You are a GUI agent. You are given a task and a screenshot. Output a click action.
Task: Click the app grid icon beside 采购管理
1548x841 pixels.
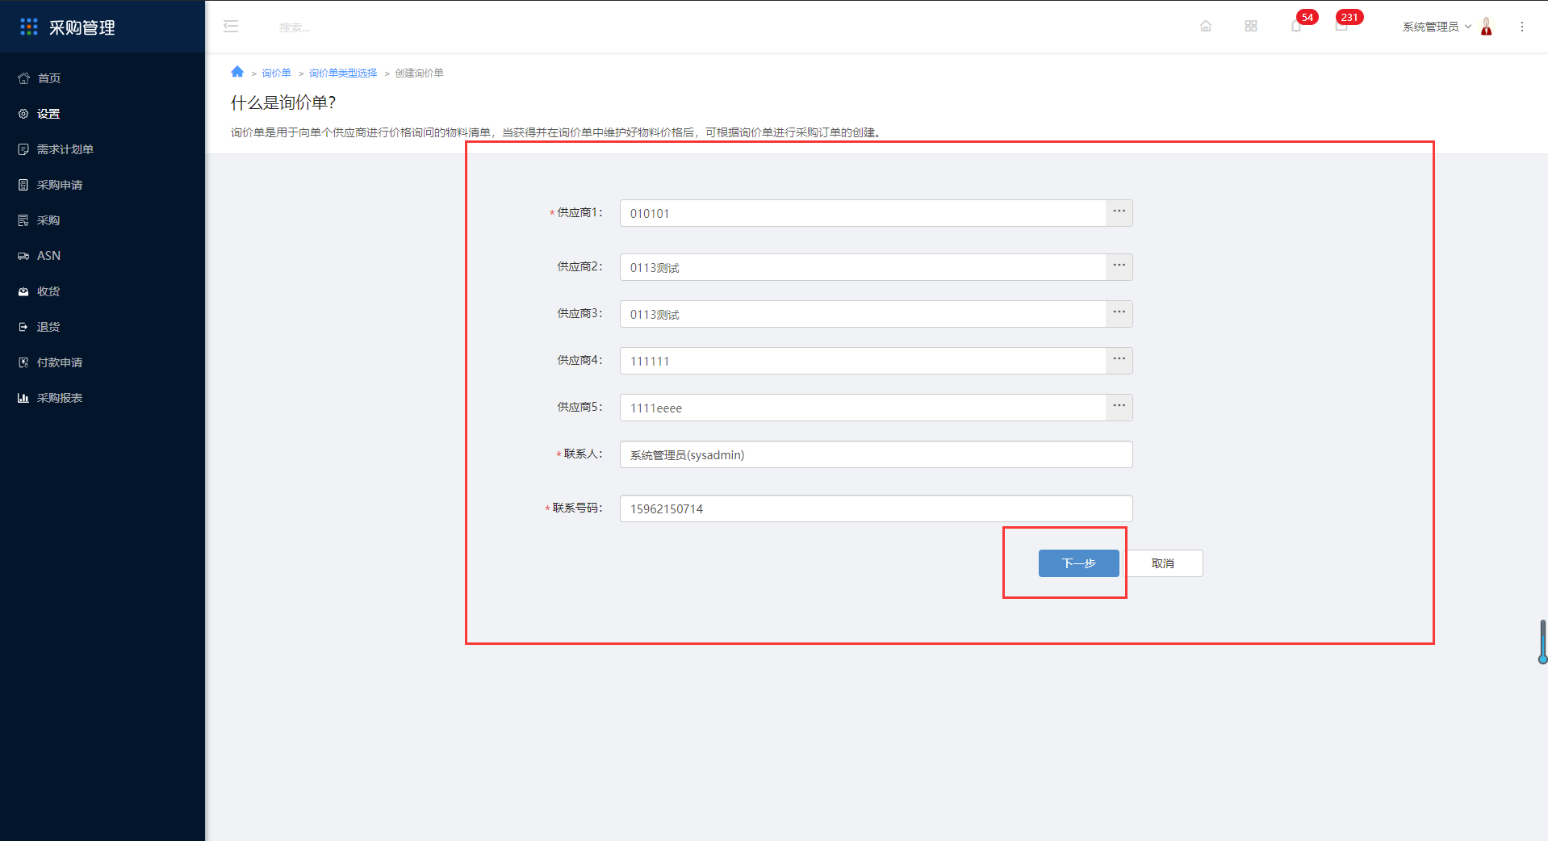click(29, 27)
